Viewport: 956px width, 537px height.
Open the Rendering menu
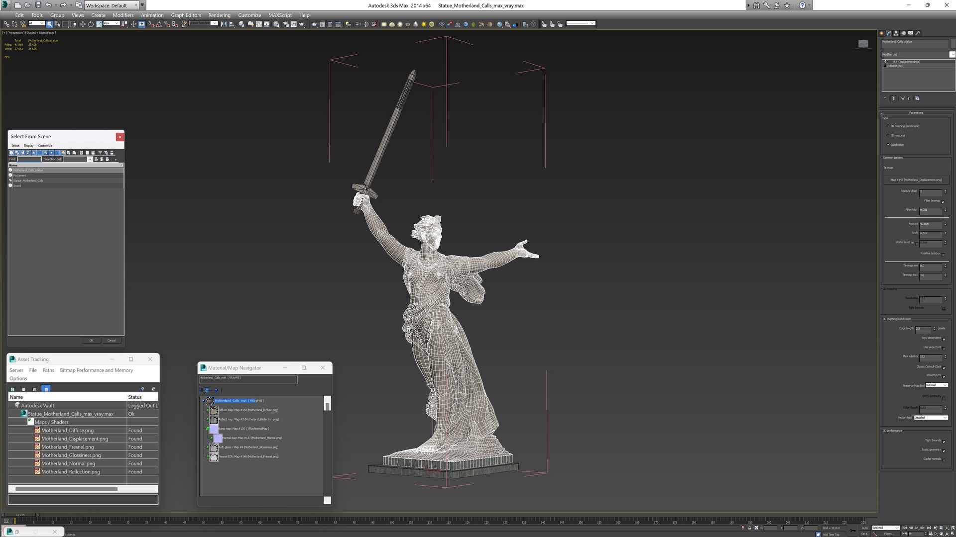coord(219,15)
